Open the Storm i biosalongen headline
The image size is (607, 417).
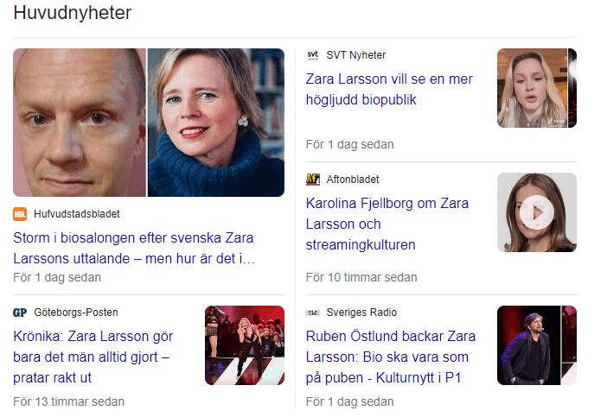click(134, 248)
